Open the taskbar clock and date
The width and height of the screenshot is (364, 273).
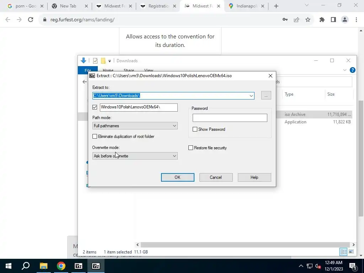[333, 266]
